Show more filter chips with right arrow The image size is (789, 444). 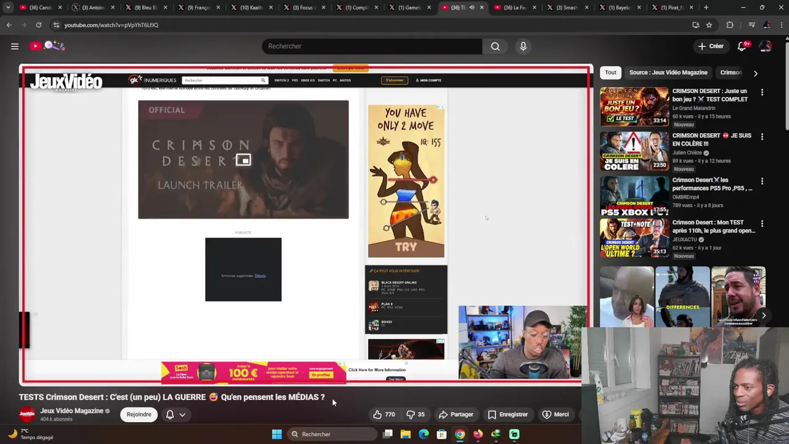[x=755, y=73]
